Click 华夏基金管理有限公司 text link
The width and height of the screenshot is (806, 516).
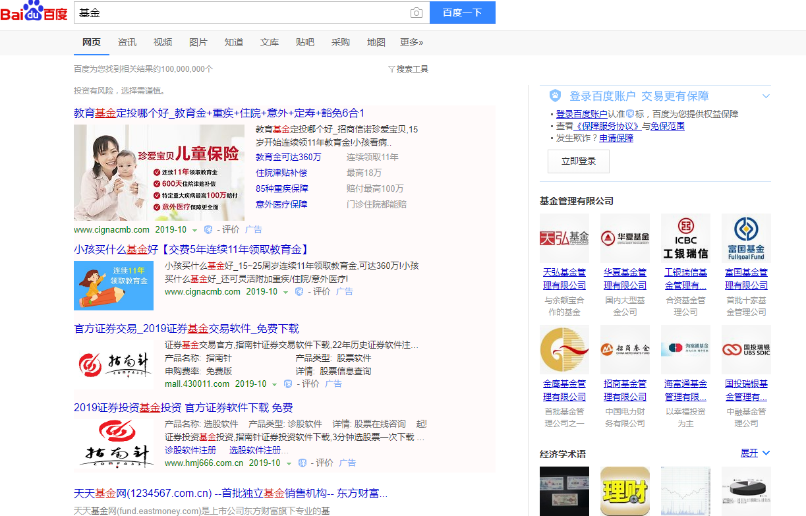click(625, 279)
